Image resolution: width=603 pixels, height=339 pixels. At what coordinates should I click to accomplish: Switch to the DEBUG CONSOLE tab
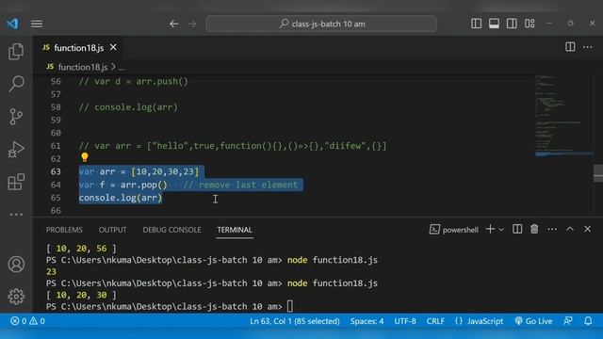(x=171, y=230)
